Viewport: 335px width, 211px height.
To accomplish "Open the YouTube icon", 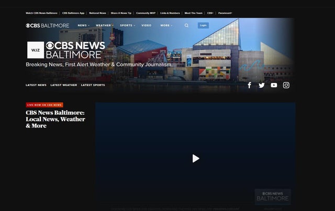I will (x=274, y=85).
